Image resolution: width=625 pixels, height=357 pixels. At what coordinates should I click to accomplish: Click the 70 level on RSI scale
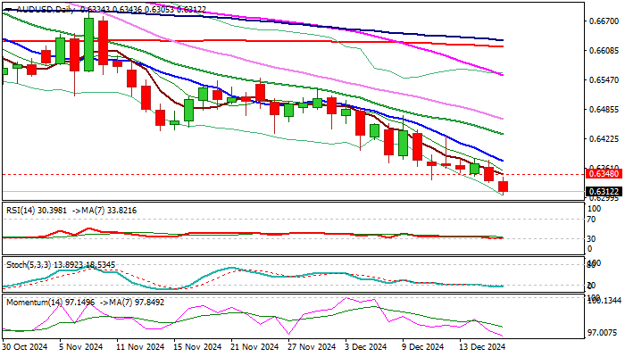(591, 220)
